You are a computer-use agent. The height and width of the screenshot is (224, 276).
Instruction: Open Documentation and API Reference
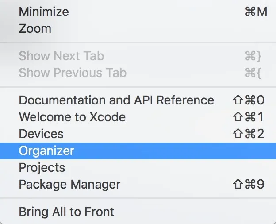coord(116,100)
